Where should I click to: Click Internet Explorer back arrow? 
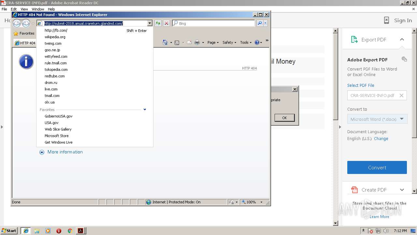coord(17,23)
